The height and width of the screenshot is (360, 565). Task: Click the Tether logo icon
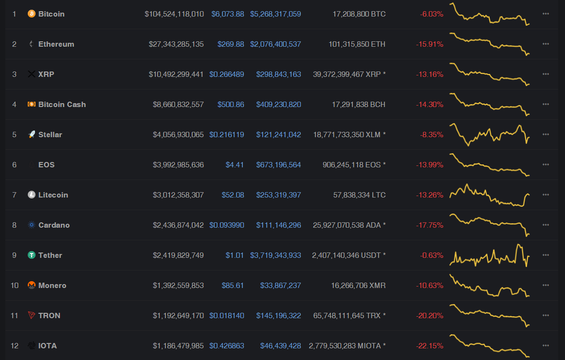click(x=32, y=255)
